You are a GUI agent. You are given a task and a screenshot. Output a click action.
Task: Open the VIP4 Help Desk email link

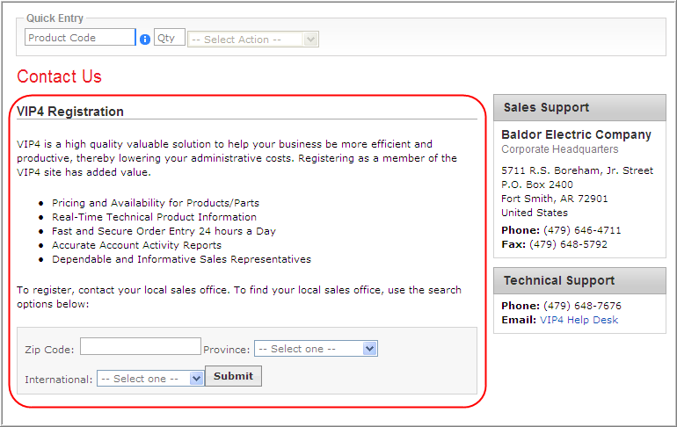coord(579,320)
